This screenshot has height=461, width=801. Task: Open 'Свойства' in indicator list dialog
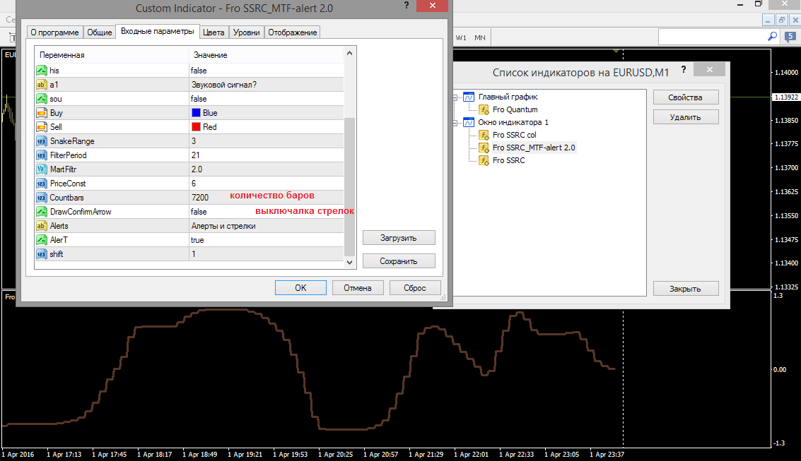click(686, 97)
